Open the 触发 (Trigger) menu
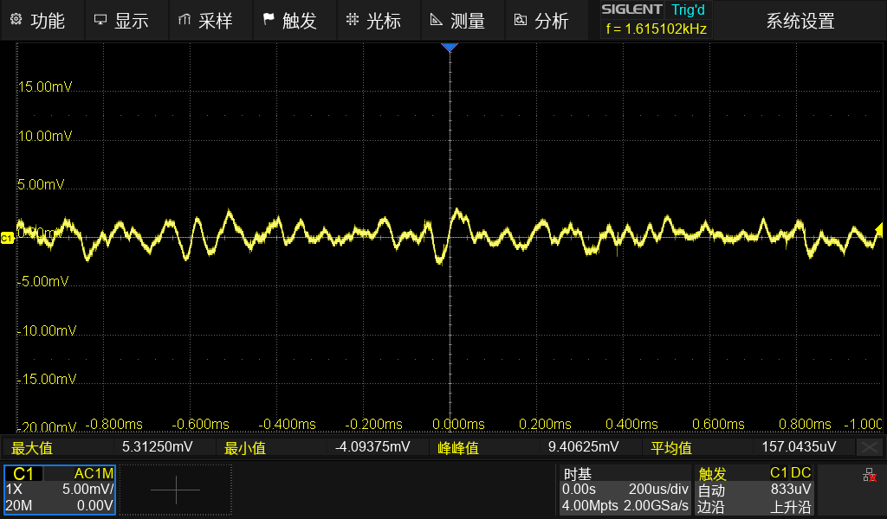 (x=295, y=21)
